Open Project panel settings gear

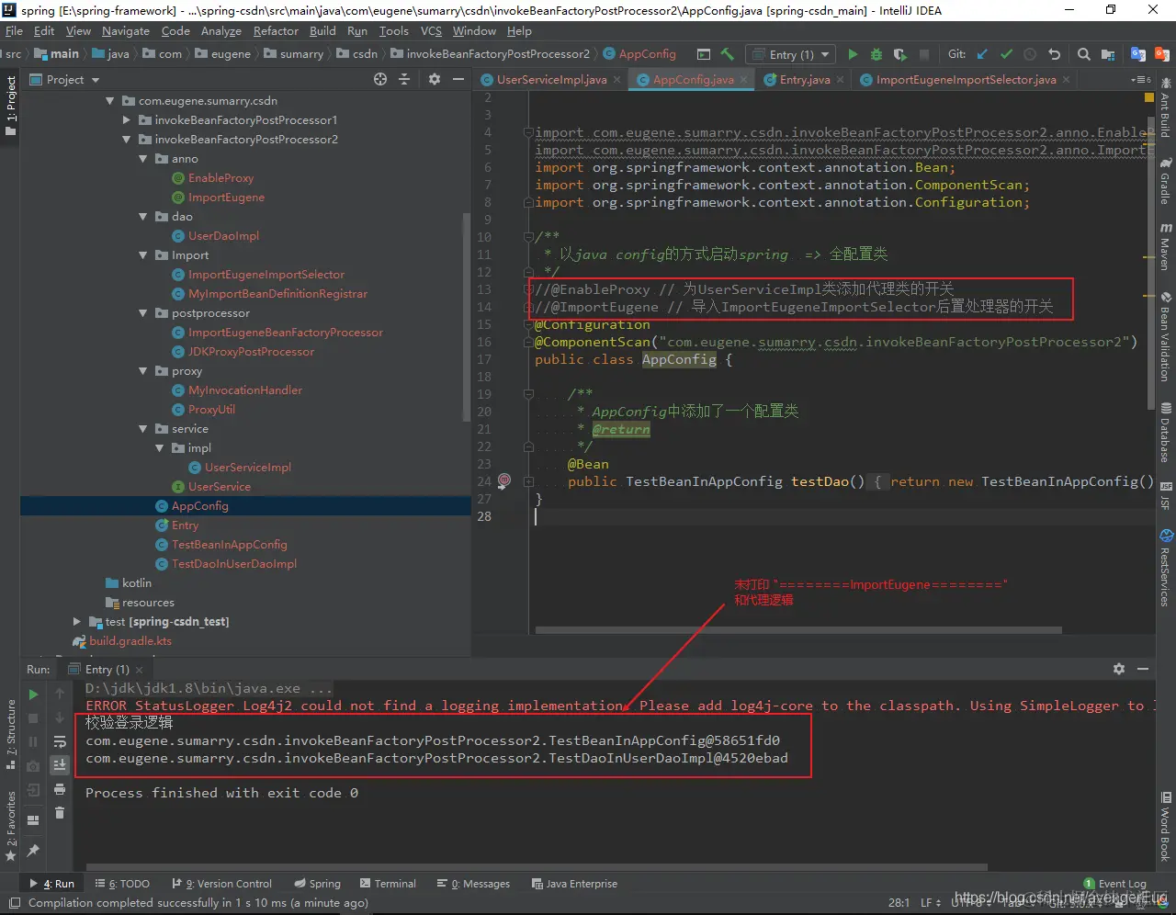(435, 80)
